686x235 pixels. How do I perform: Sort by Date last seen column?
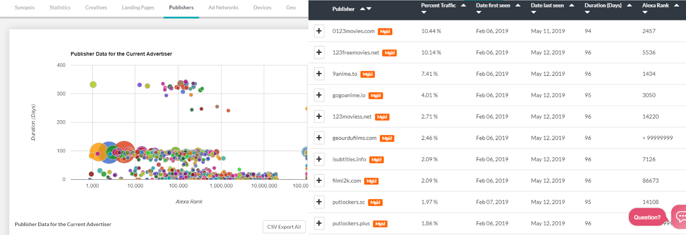point(552,9)
